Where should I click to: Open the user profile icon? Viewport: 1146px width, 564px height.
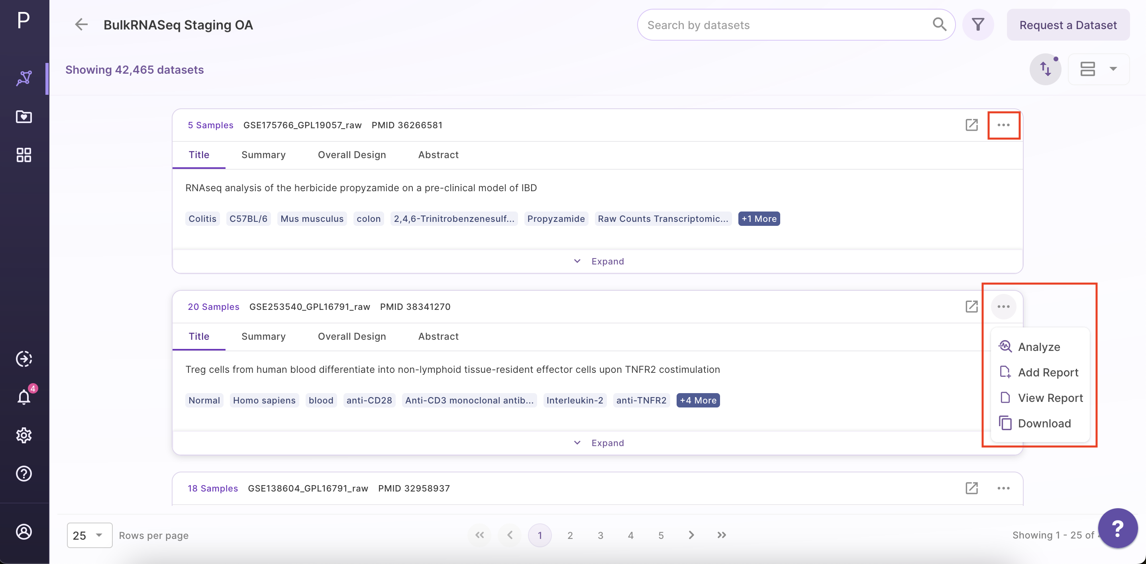pyautogui.click(x=24, y=531)
